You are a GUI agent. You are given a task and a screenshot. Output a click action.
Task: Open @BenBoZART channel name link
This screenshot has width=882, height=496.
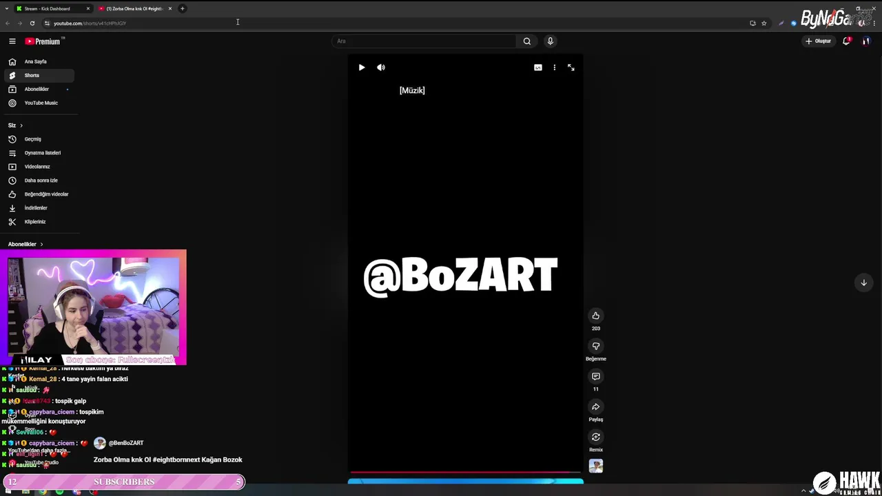126,443
